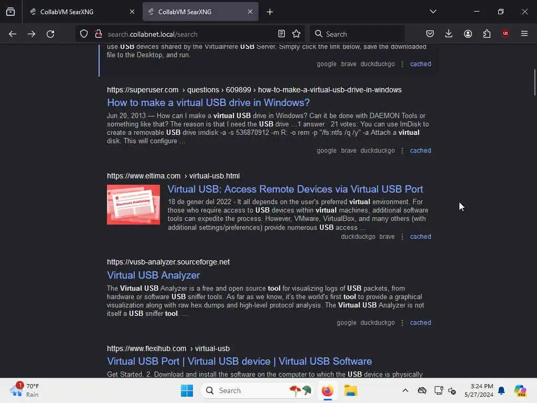Screen dimensions: 537x403
Task: Open the uBlock Origin extension icon
Action: pyautogui.click(x=505, y=34)
